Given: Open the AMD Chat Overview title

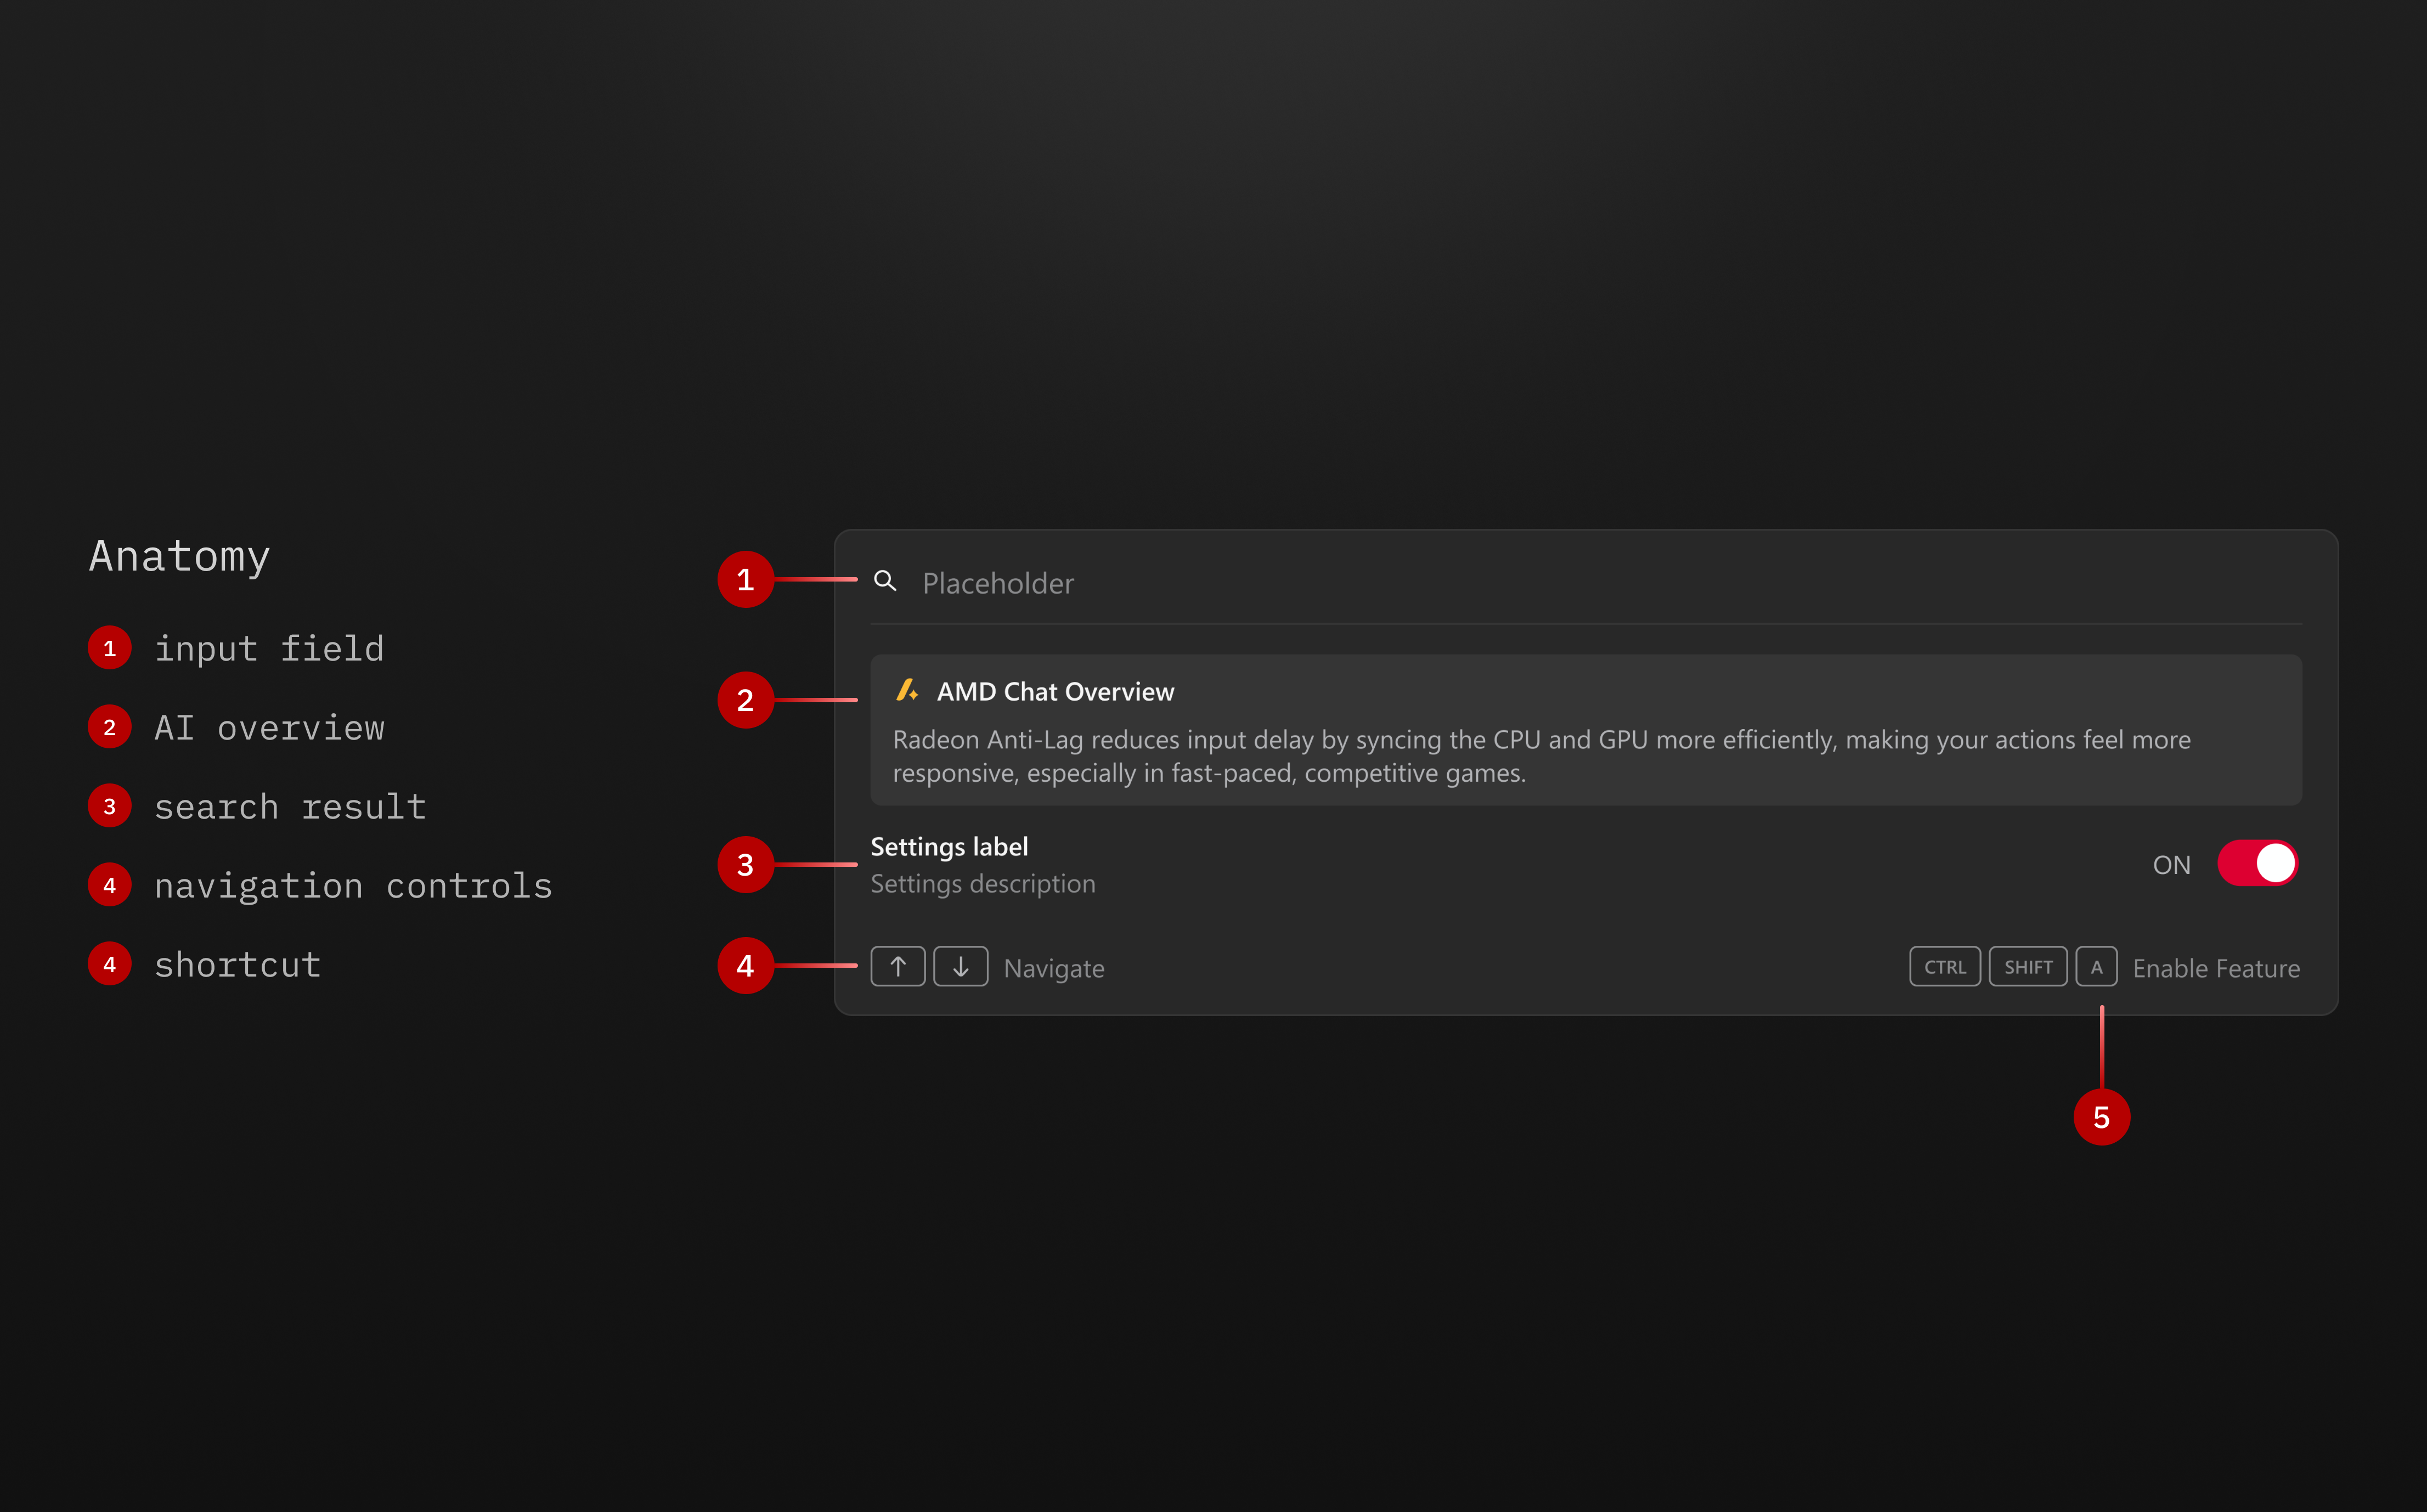Looking at the screenshot, I should (1055, 692).
